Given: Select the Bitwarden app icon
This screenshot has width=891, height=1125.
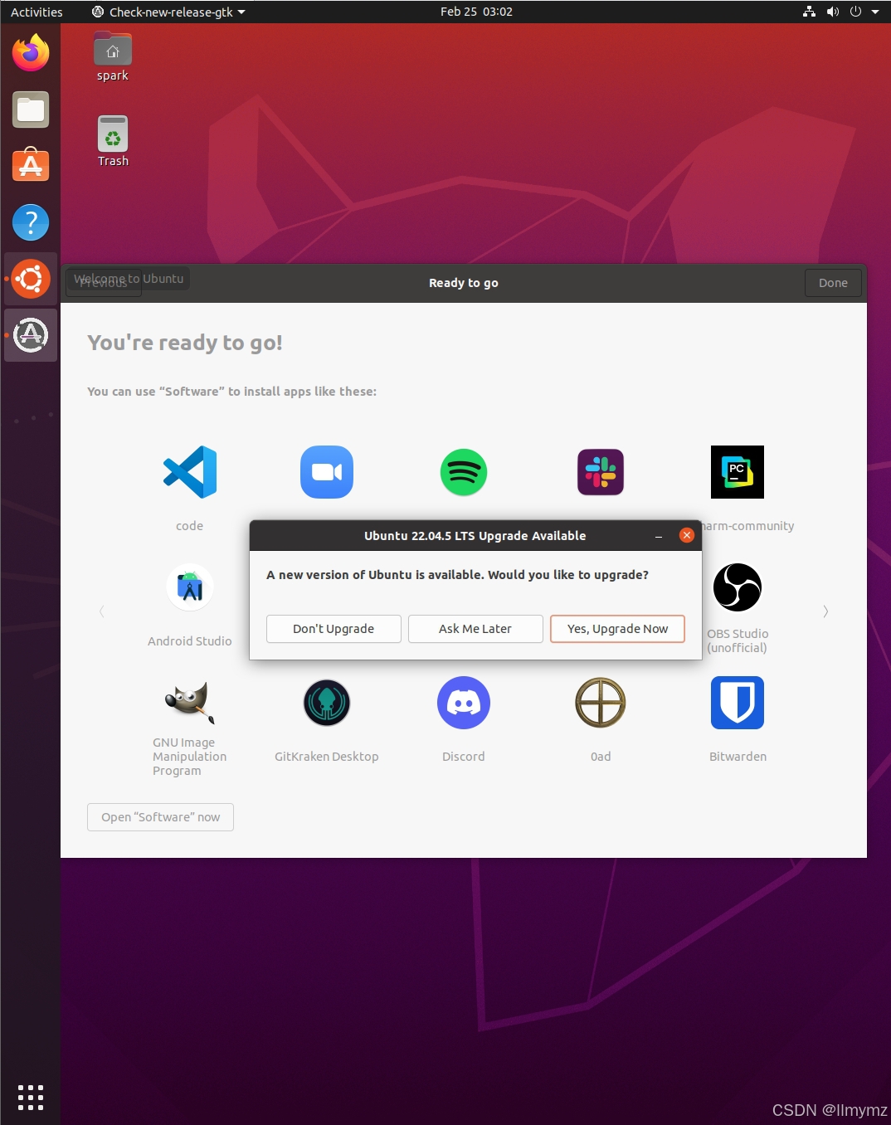Looking at the screenshot, I should [738, 703].
